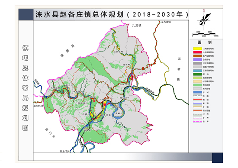
Task: Select the dark green 绿地 legend swatch
Action: (x=197, y=74)
